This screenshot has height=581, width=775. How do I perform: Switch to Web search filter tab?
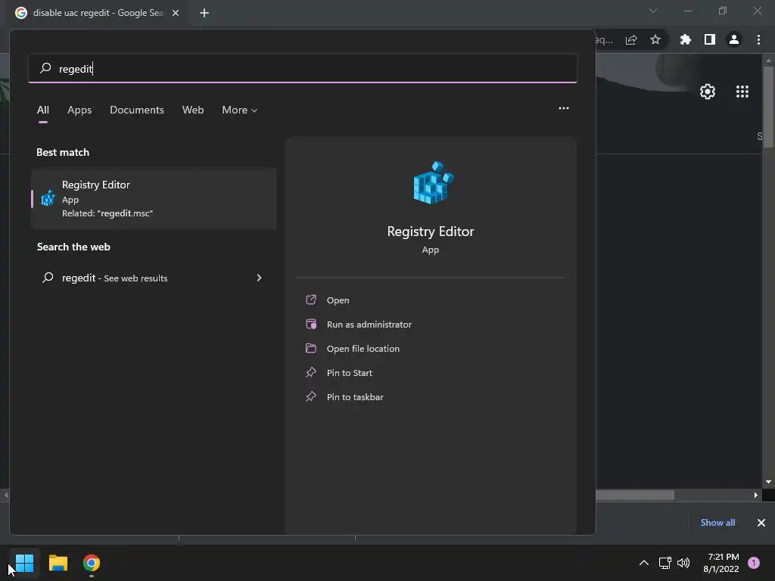tap(193, 110)
